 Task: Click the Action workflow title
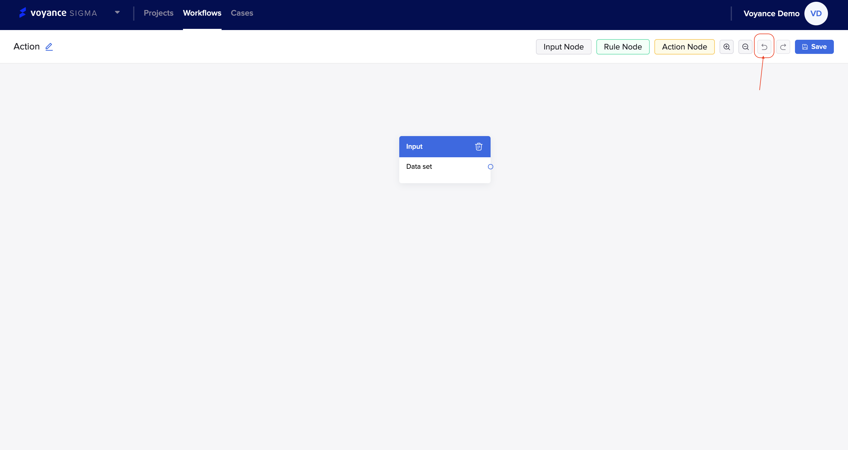click(27, 47)
